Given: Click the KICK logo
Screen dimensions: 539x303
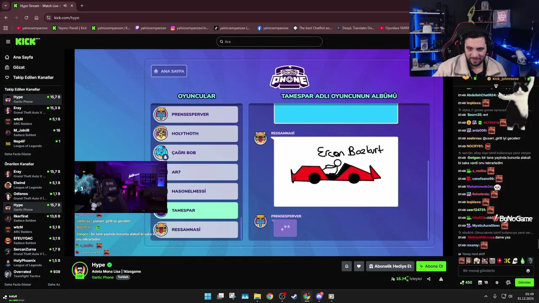Looking at the screenshot, I should point(27,42).
